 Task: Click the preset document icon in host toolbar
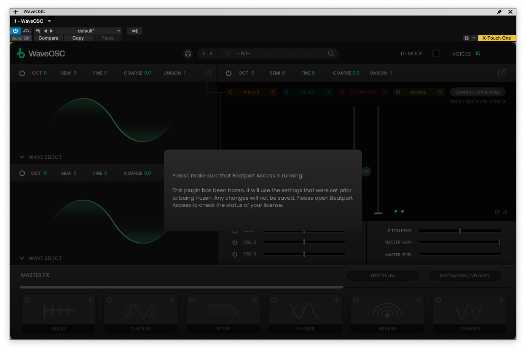(38, 31)
